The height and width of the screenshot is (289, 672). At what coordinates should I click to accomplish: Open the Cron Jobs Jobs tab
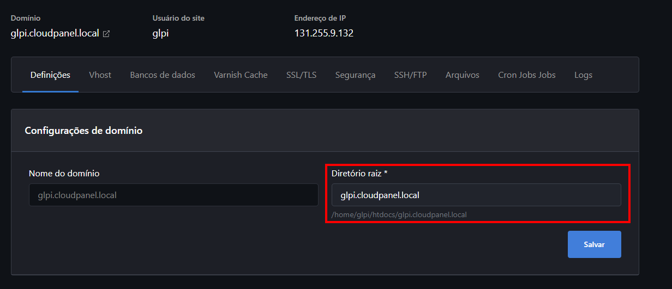tap(526, 75)
